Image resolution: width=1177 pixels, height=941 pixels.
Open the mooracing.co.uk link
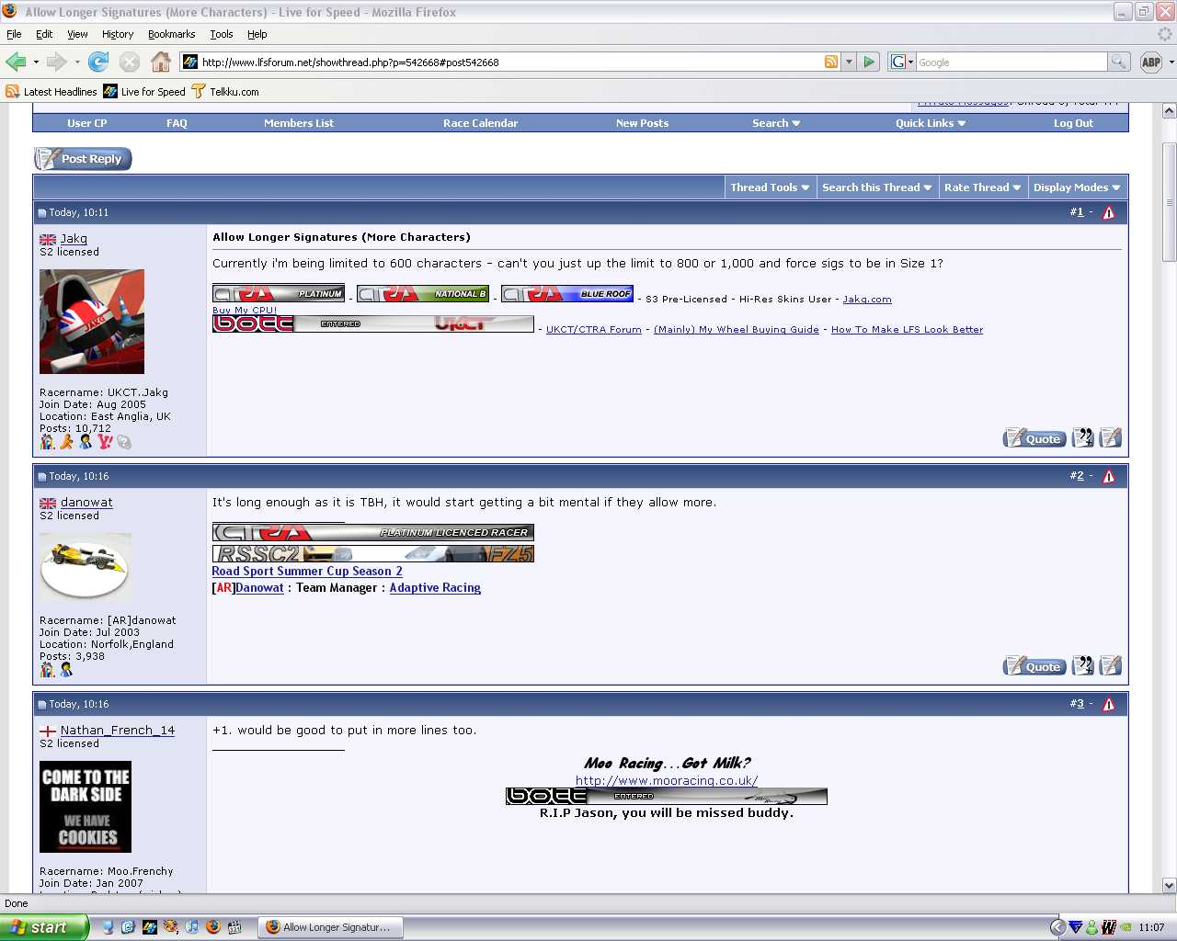[x=667, y=781]
